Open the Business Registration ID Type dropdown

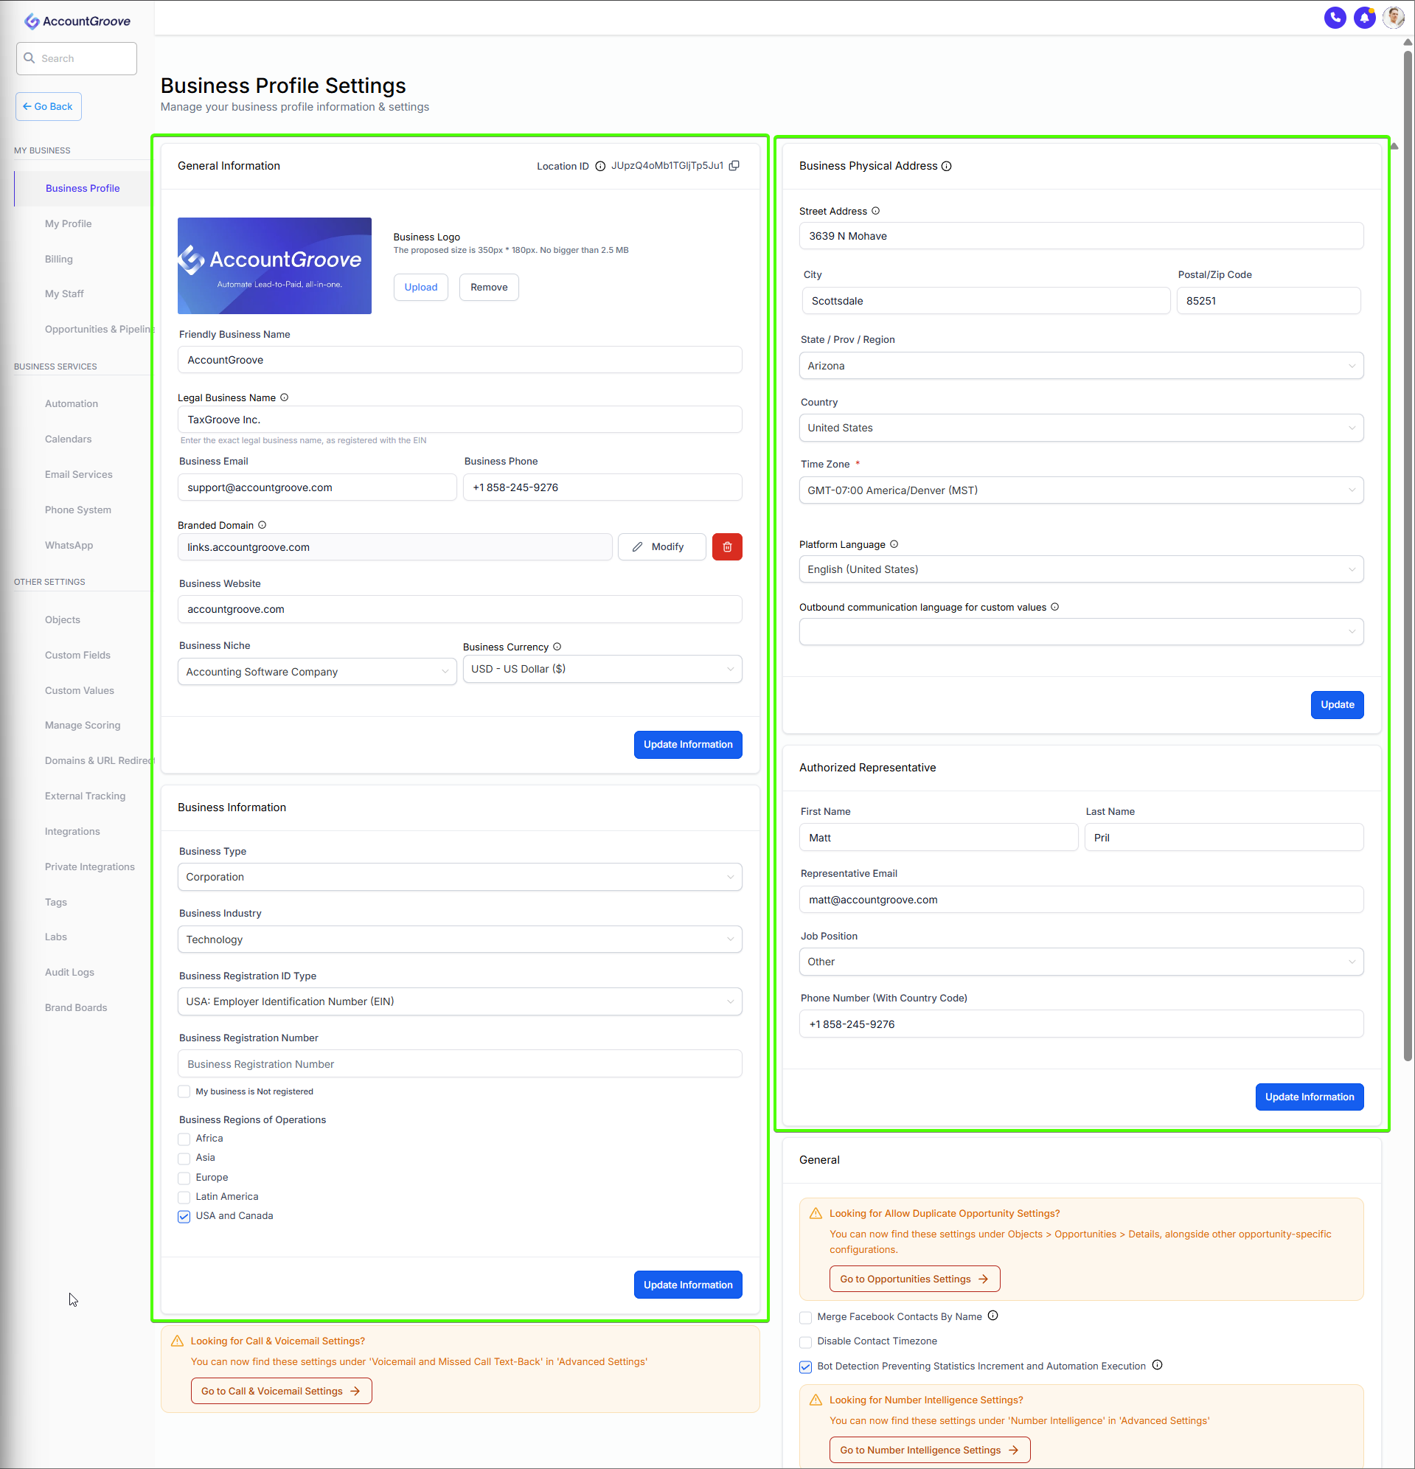coord(459,1002)
